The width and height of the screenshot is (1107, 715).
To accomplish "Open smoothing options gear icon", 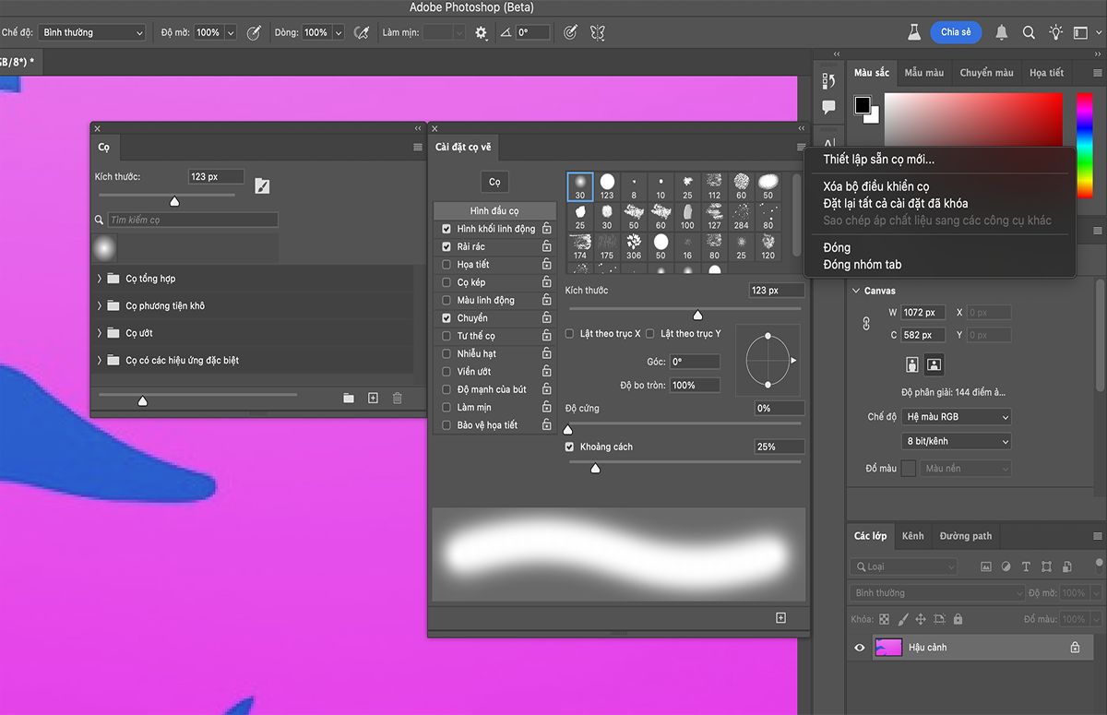I will pos(481,32).
